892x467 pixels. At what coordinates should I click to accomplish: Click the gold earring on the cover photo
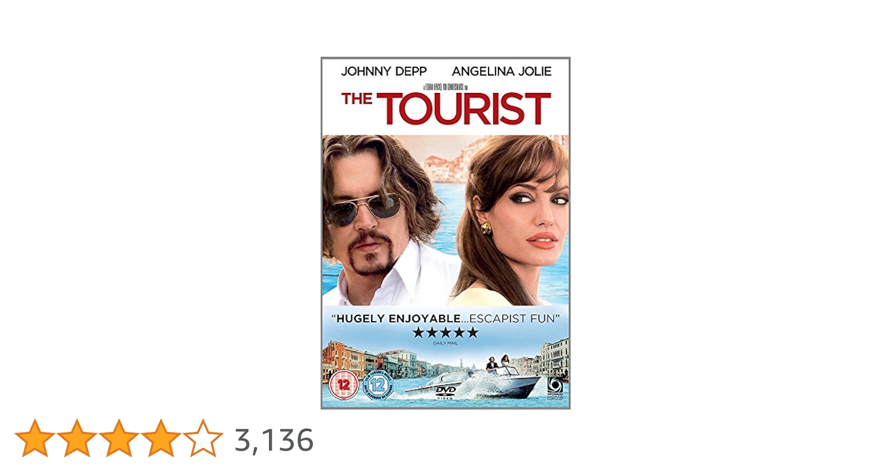(x=486, y=228)
